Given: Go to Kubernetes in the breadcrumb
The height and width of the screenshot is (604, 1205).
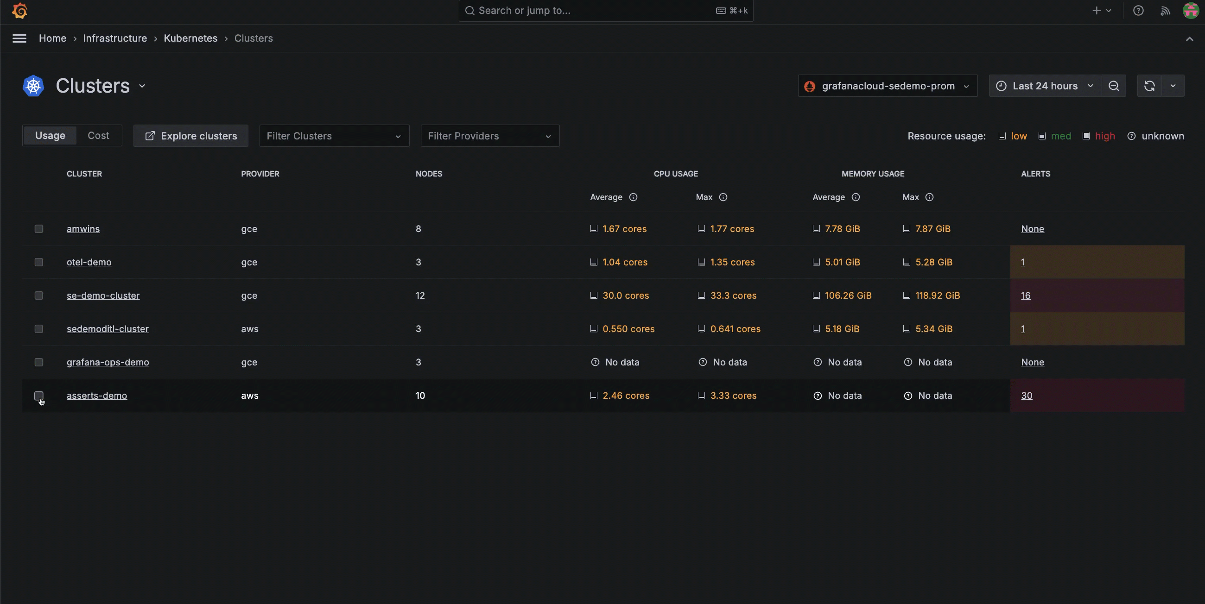Looking at the screenshot, I should coord(190,38).
